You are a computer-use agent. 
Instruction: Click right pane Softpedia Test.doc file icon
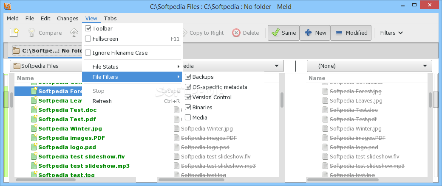coord(325,110)
